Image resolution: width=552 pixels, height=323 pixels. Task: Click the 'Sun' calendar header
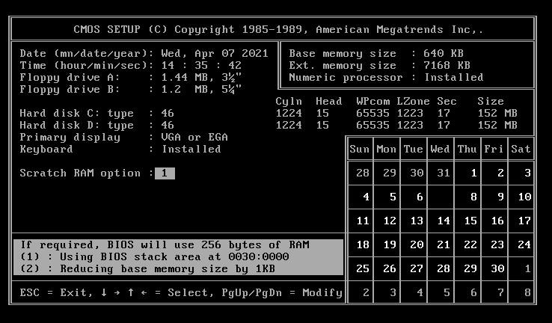[x=360, y=150]
